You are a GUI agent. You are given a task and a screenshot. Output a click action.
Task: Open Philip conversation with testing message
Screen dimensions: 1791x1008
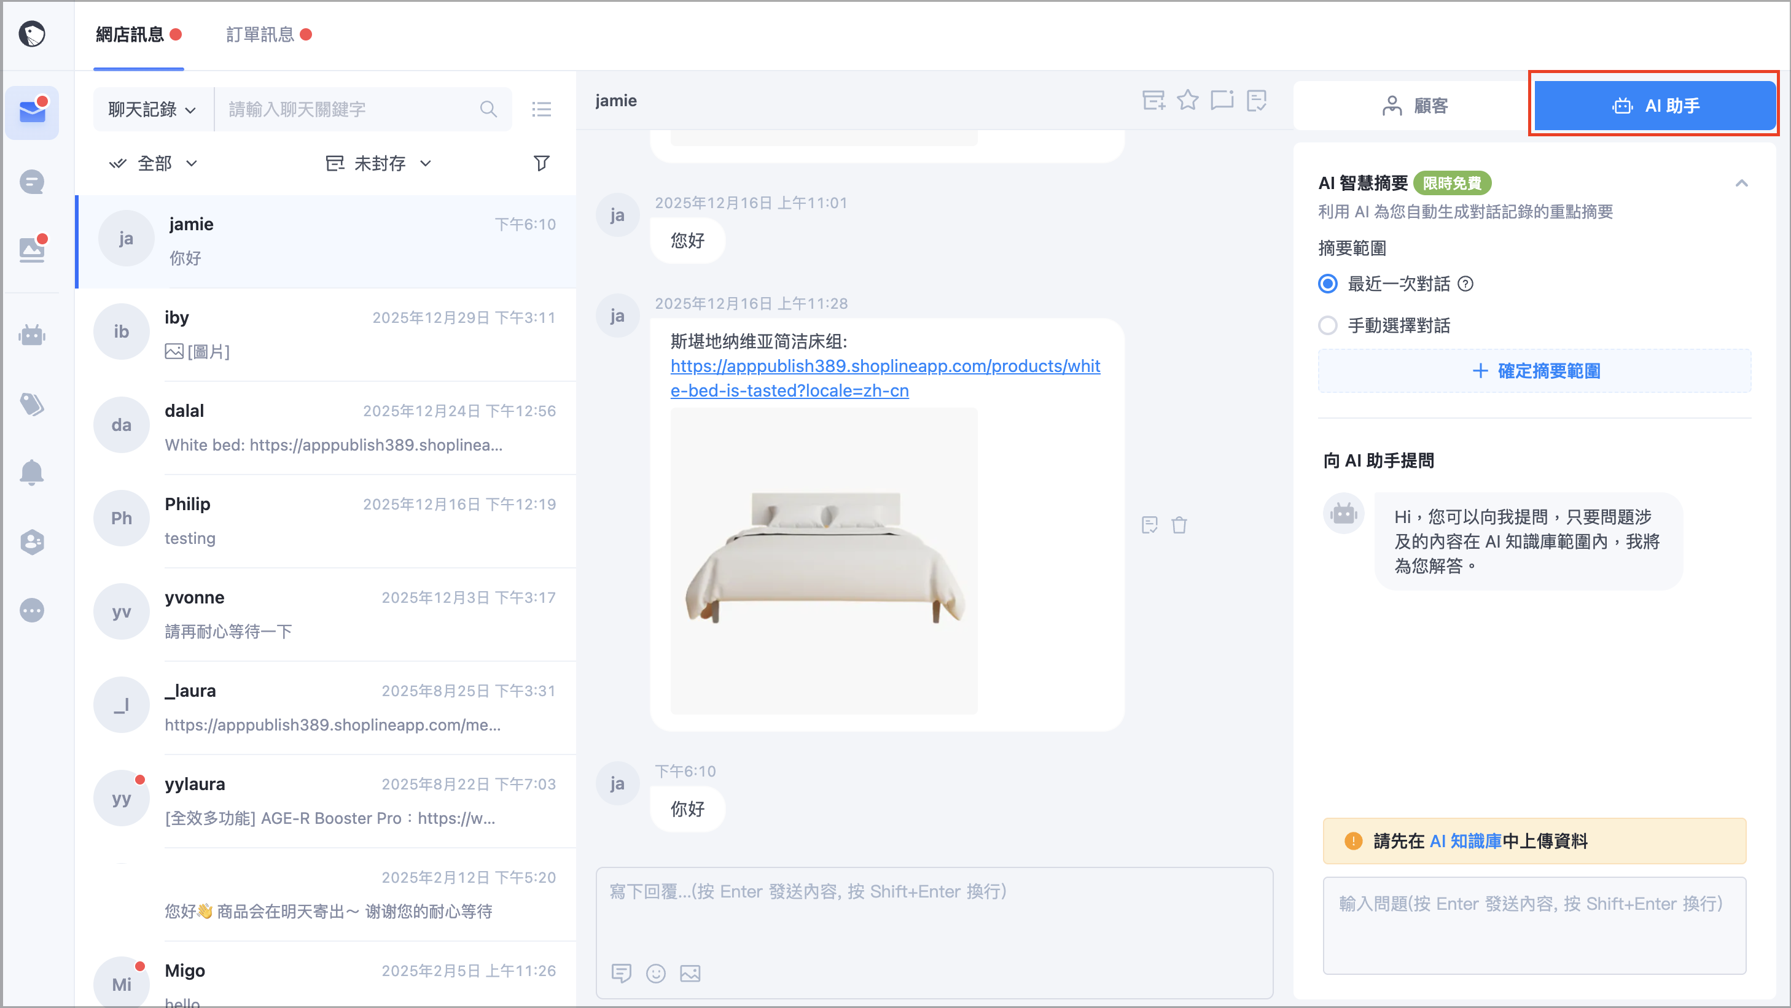(x=327, y=521)
